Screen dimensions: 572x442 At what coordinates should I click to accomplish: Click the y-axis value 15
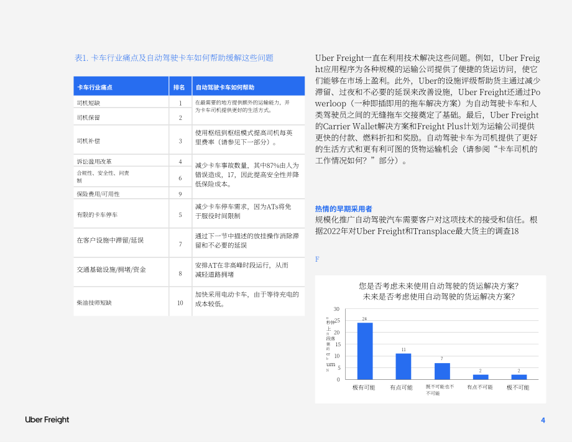coord(338,344)
